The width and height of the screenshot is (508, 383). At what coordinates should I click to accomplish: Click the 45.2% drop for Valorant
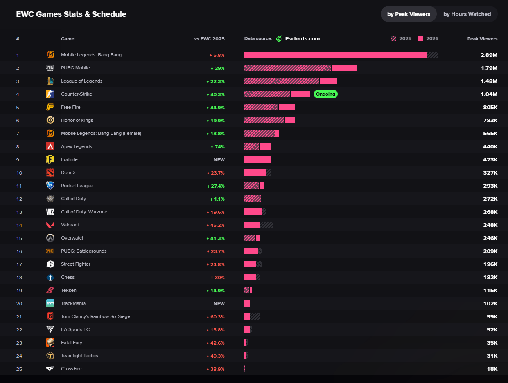(x=216, y=225)
